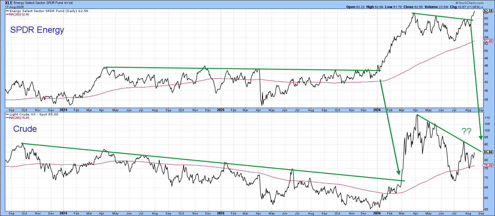The width and height of the screenshot is (495, 216).
Task: Click the red 76.89 crude moving-average tag
Action: click(488, 165)
